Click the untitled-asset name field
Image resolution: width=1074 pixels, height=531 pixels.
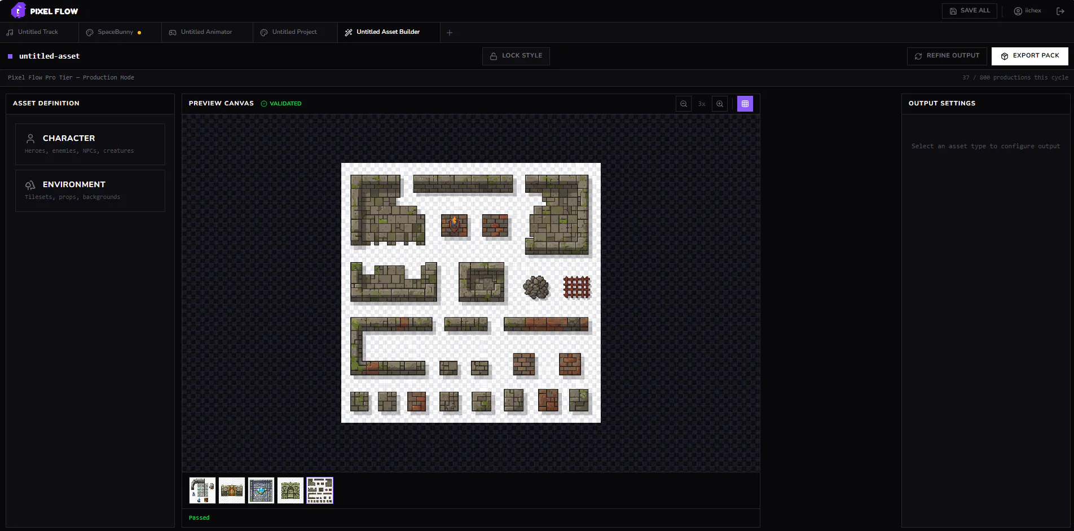coord(50,56)
